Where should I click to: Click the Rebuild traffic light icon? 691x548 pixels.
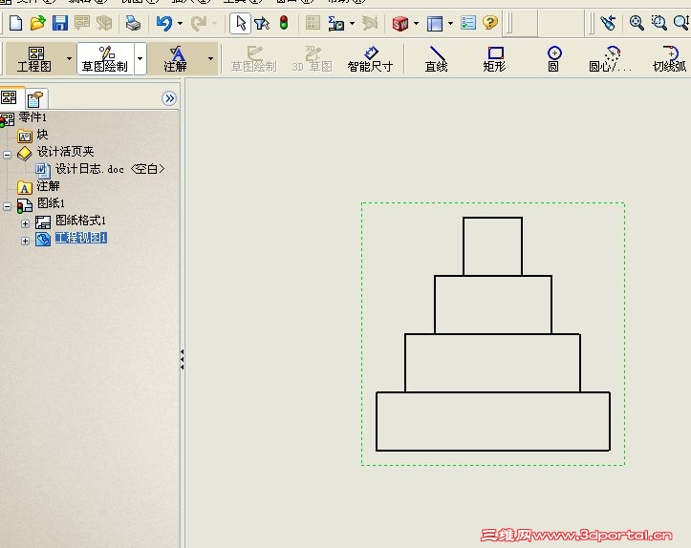click(284, 23)
